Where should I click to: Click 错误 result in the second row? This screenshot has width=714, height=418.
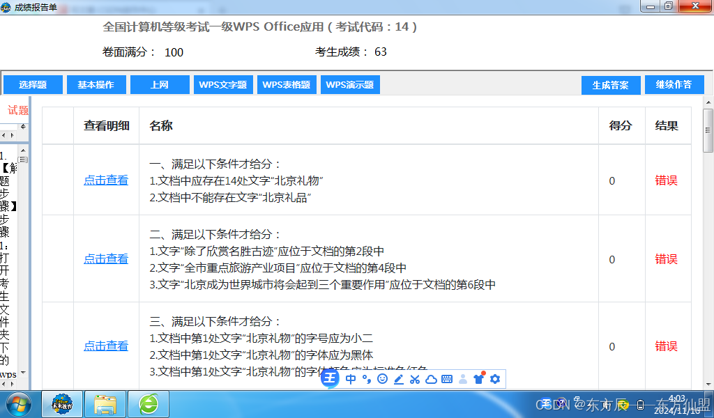point(666,259)
